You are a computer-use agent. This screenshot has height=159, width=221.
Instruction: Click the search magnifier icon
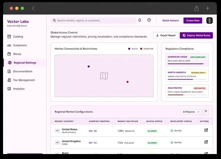point(55,21)
